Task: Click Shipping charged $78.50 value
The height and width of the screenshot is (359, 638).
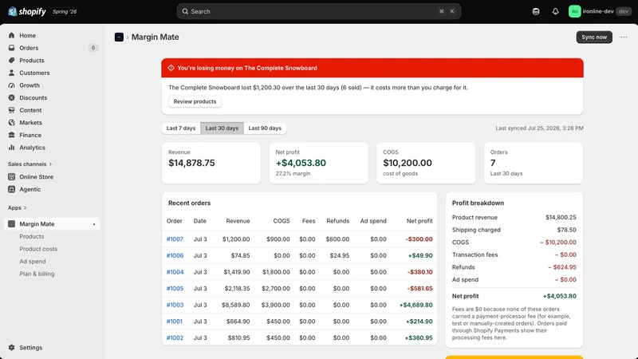Action: (x=566, y=230)
